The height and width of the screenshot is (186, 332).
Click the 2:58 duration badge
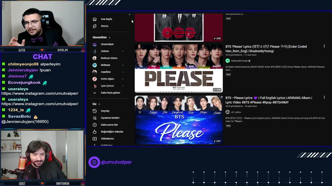click(x=217, y=90)
